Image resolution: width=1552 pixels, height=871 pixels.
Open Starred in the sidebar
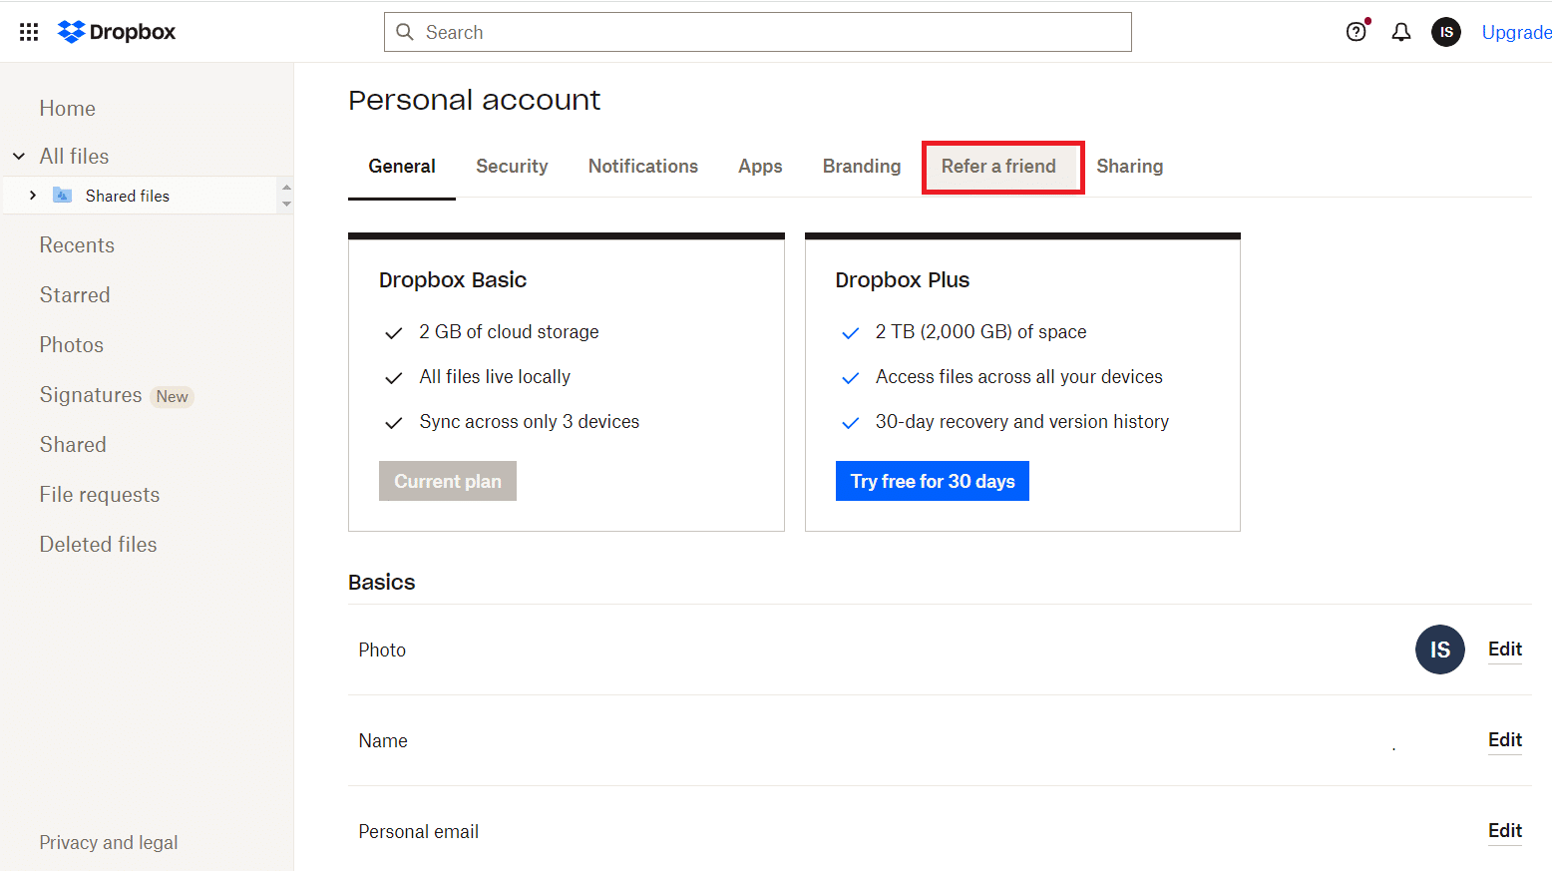[x=75, y=295]
